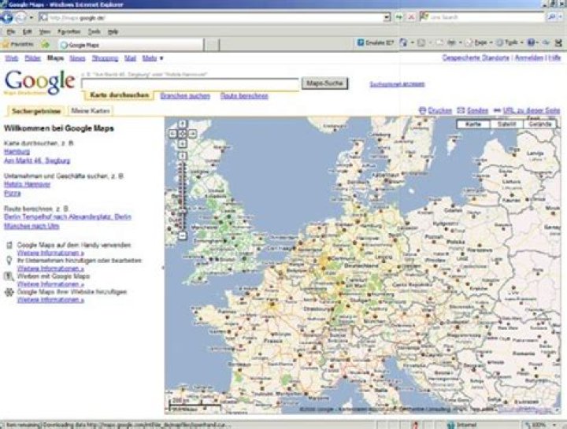Open the View menu

(44, 31)
